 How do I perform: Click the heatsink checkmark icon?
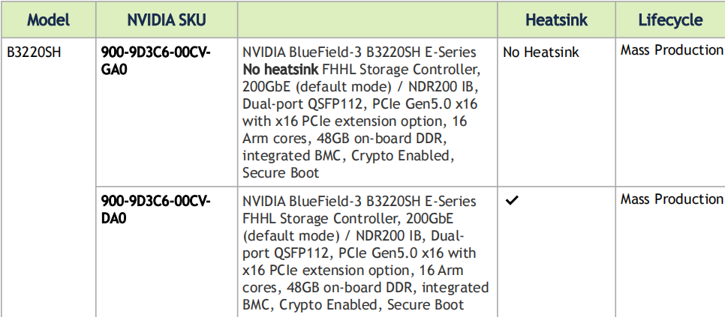coord(513,202)
